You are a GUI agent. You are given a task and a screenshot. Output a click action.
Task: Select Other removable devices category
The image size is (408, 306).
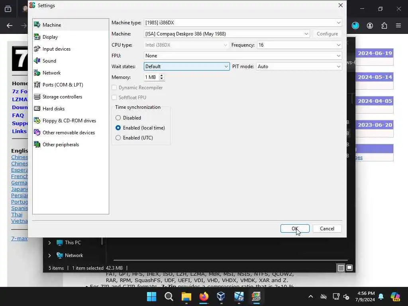pos(71,133)
